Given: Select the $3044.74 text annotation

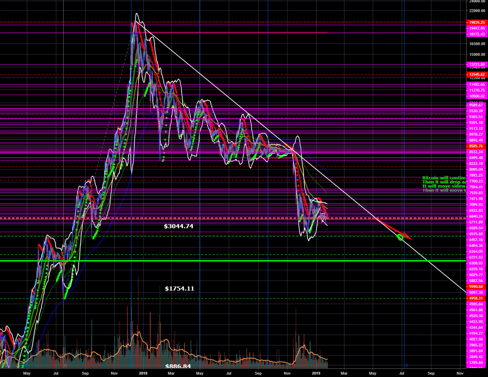Looking at the screenshot, I should (x=178, y=227).
